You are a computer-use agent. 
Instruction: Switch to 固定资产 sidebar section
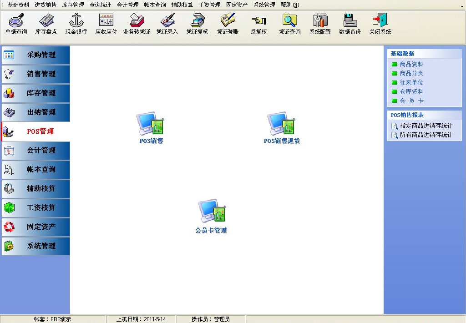tap(36, 227)
